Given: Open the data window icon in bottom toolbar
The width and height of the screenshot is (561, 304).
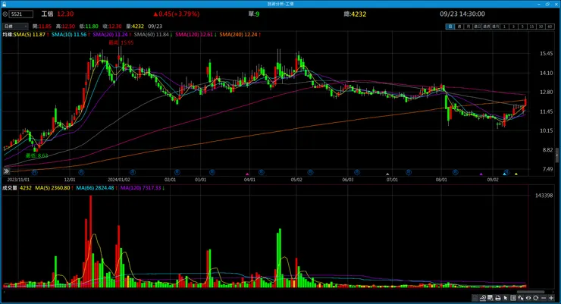Looking at the screenshot, I should click(x=490, y=298).
